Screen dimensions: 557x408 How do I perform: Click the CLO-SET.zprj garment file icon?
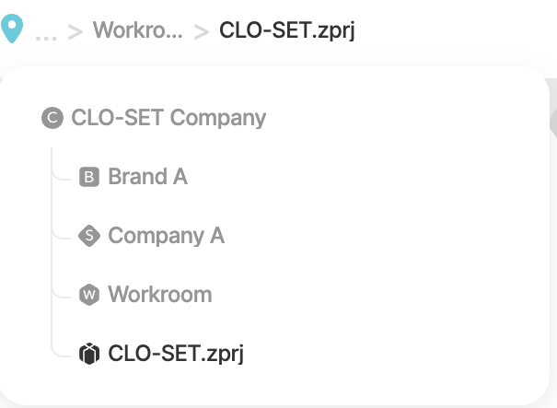tap(89, 354)
